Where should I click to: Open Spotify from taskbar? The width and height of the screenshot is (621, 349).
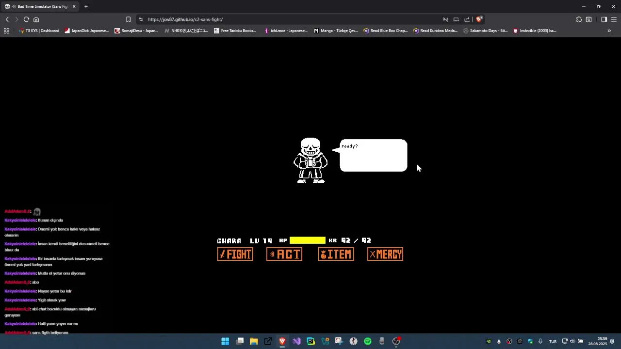[x=368, y=341]
